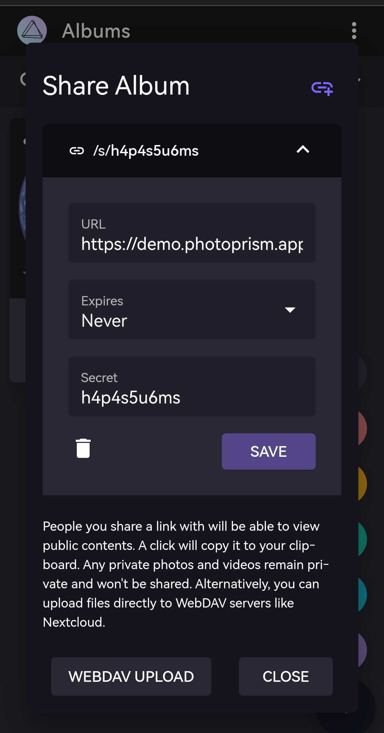Copy the /s/h4p4s5u6ms share path
Screen dimensions: 384x733
point(146,150)
